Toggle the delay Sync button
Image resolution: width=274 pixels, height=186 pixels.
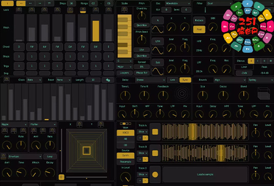[x=185, y=80]
